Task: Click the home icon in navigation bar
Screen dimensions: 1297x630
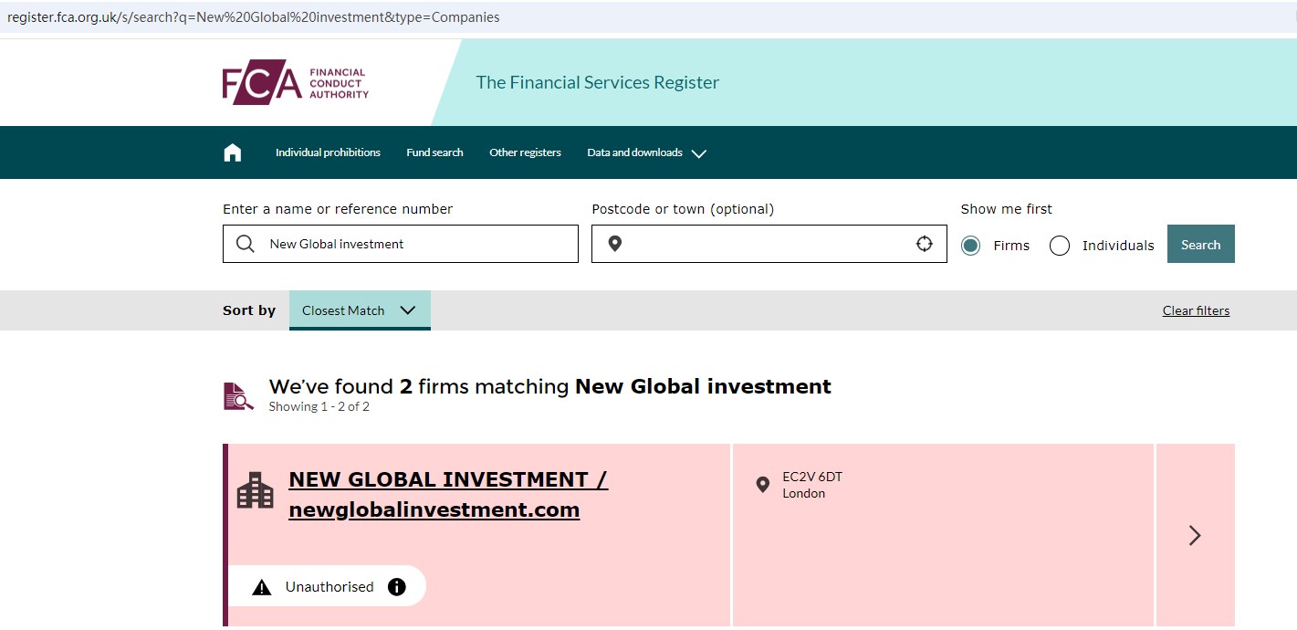Action: (x=233, y=152)
